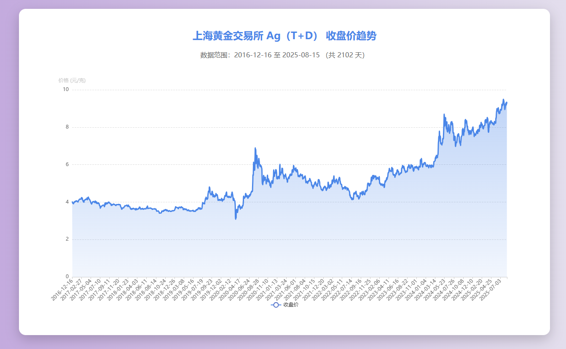Click x-axis date 2019-09-23

pyautogui.click(x=201, y=290)
